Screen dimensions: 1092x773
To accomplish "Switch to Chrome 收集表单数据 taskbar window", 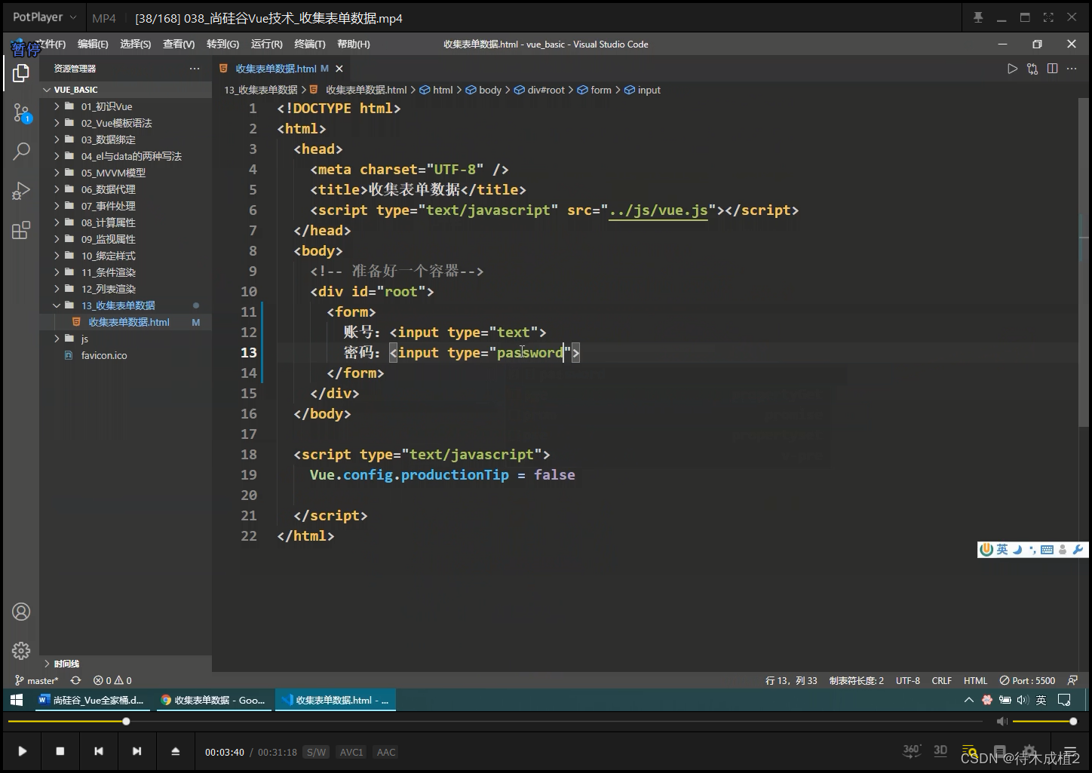I will pos(213,700).
